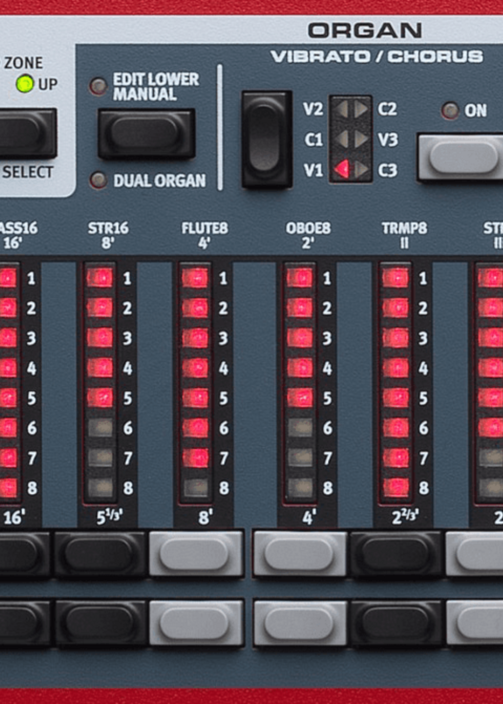Image resolution: width=503 pixels, height=704 pixels.
Task: Click the green Zone UP LED
Action: tap(25, 83)
